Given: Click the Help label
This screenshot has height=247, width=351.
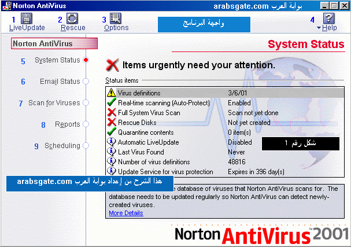Looking at the screenshot, I should (x=329, y=28).
